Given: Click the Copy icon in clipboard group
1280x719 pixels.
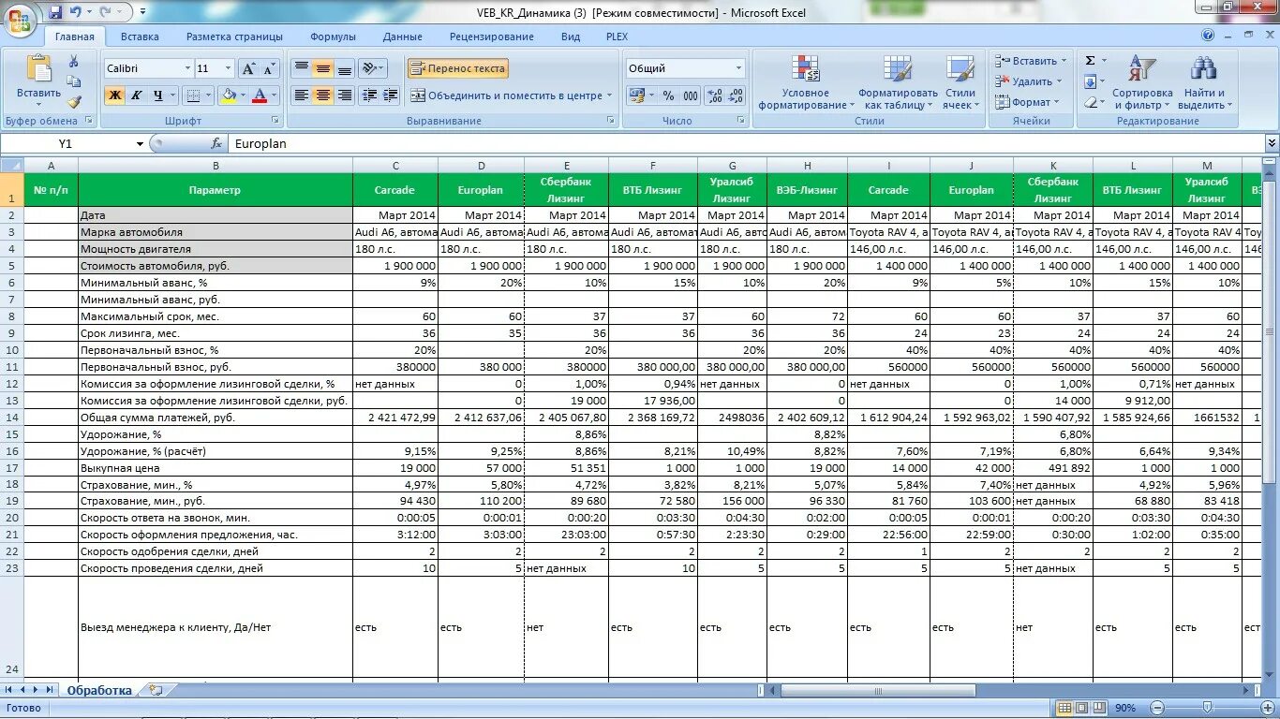Looking at the screenshot, I should point(74,81).
